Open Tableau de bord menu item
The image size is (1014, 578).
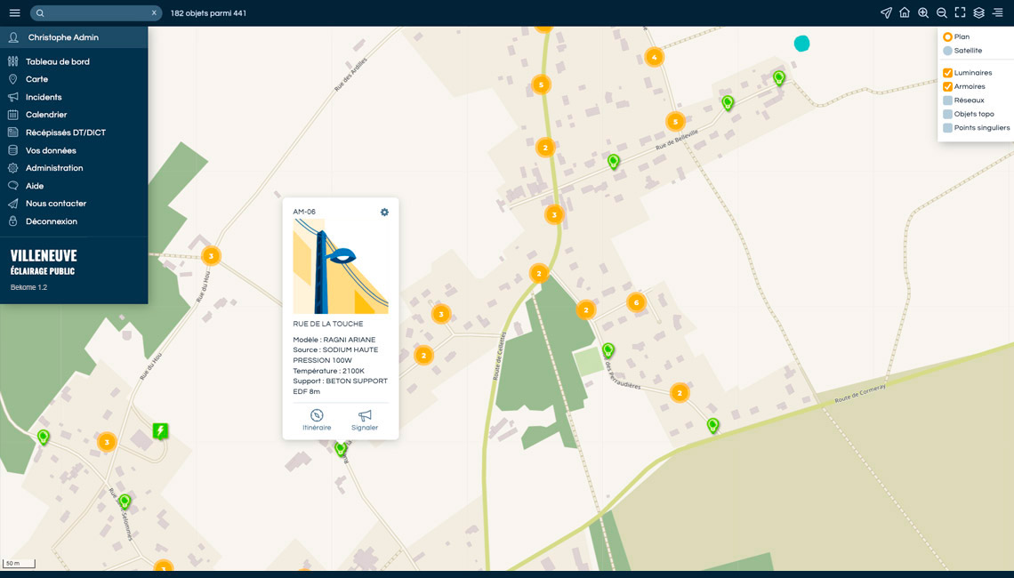point(57,62)
